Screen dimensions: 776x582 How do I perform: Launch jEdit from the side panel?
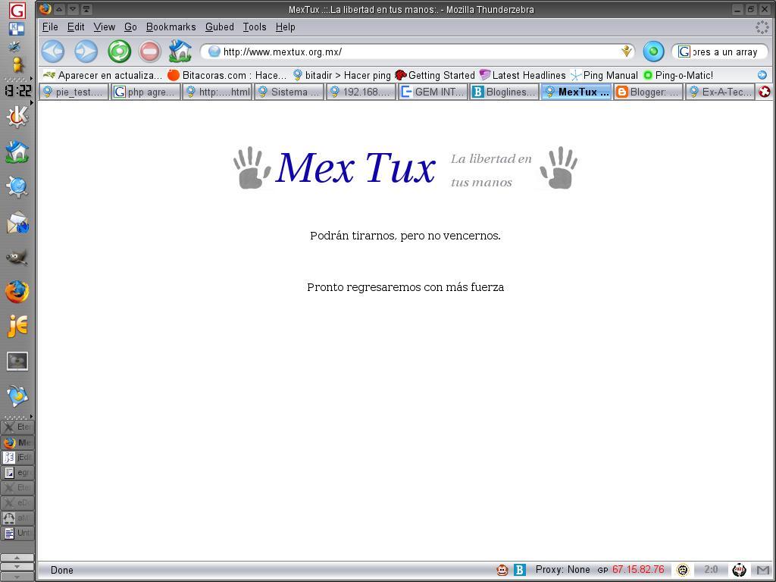click(x=17, y=326)
